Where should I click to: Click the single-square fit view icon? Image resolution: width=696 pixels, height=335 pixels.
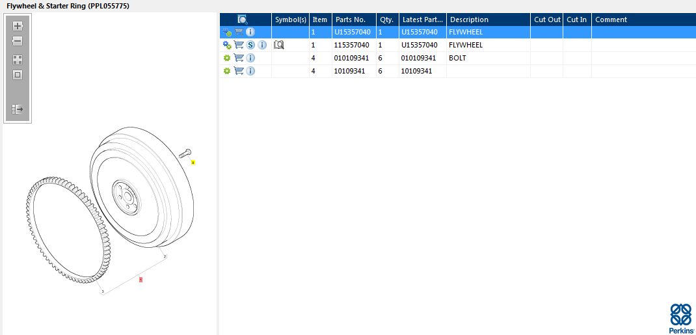pyautogui.click(x=18, y=75)
